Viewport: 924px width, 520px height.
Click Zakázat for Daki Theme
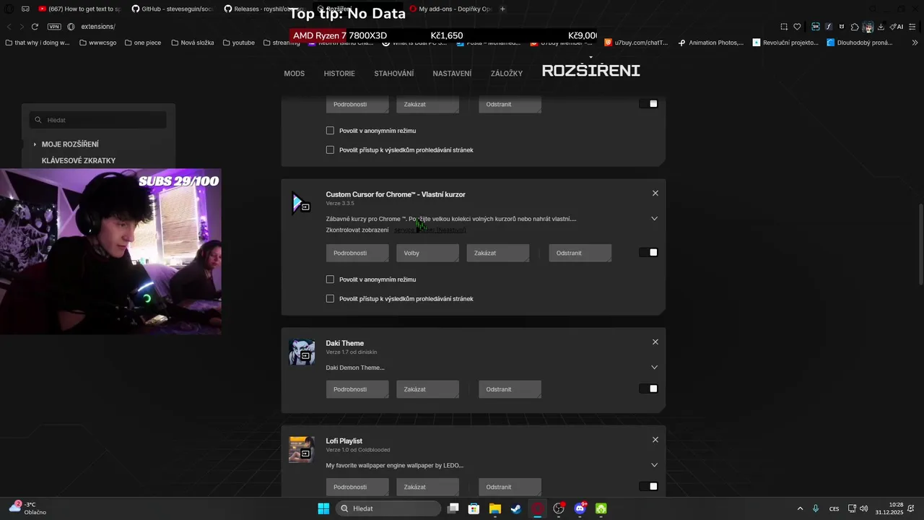(427, 389)
